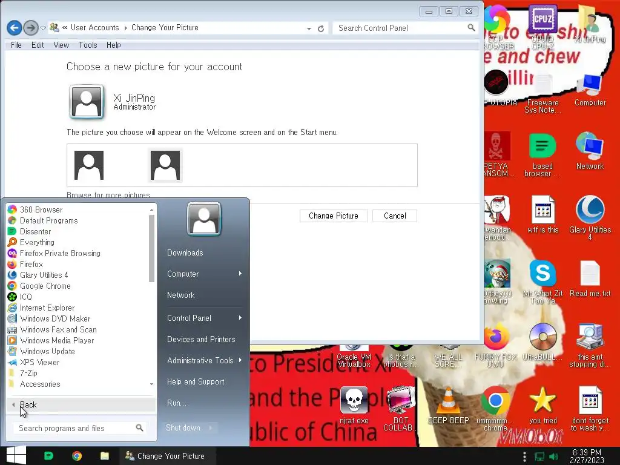
Task: Expand the Control Panel submenu arrow
Action: click(240, 318)
